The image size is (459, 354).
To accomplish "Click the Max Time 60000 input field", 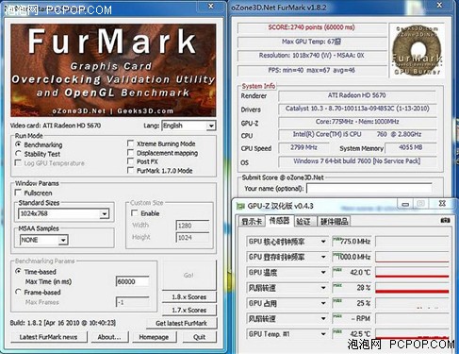I will [x=132, y=281].
